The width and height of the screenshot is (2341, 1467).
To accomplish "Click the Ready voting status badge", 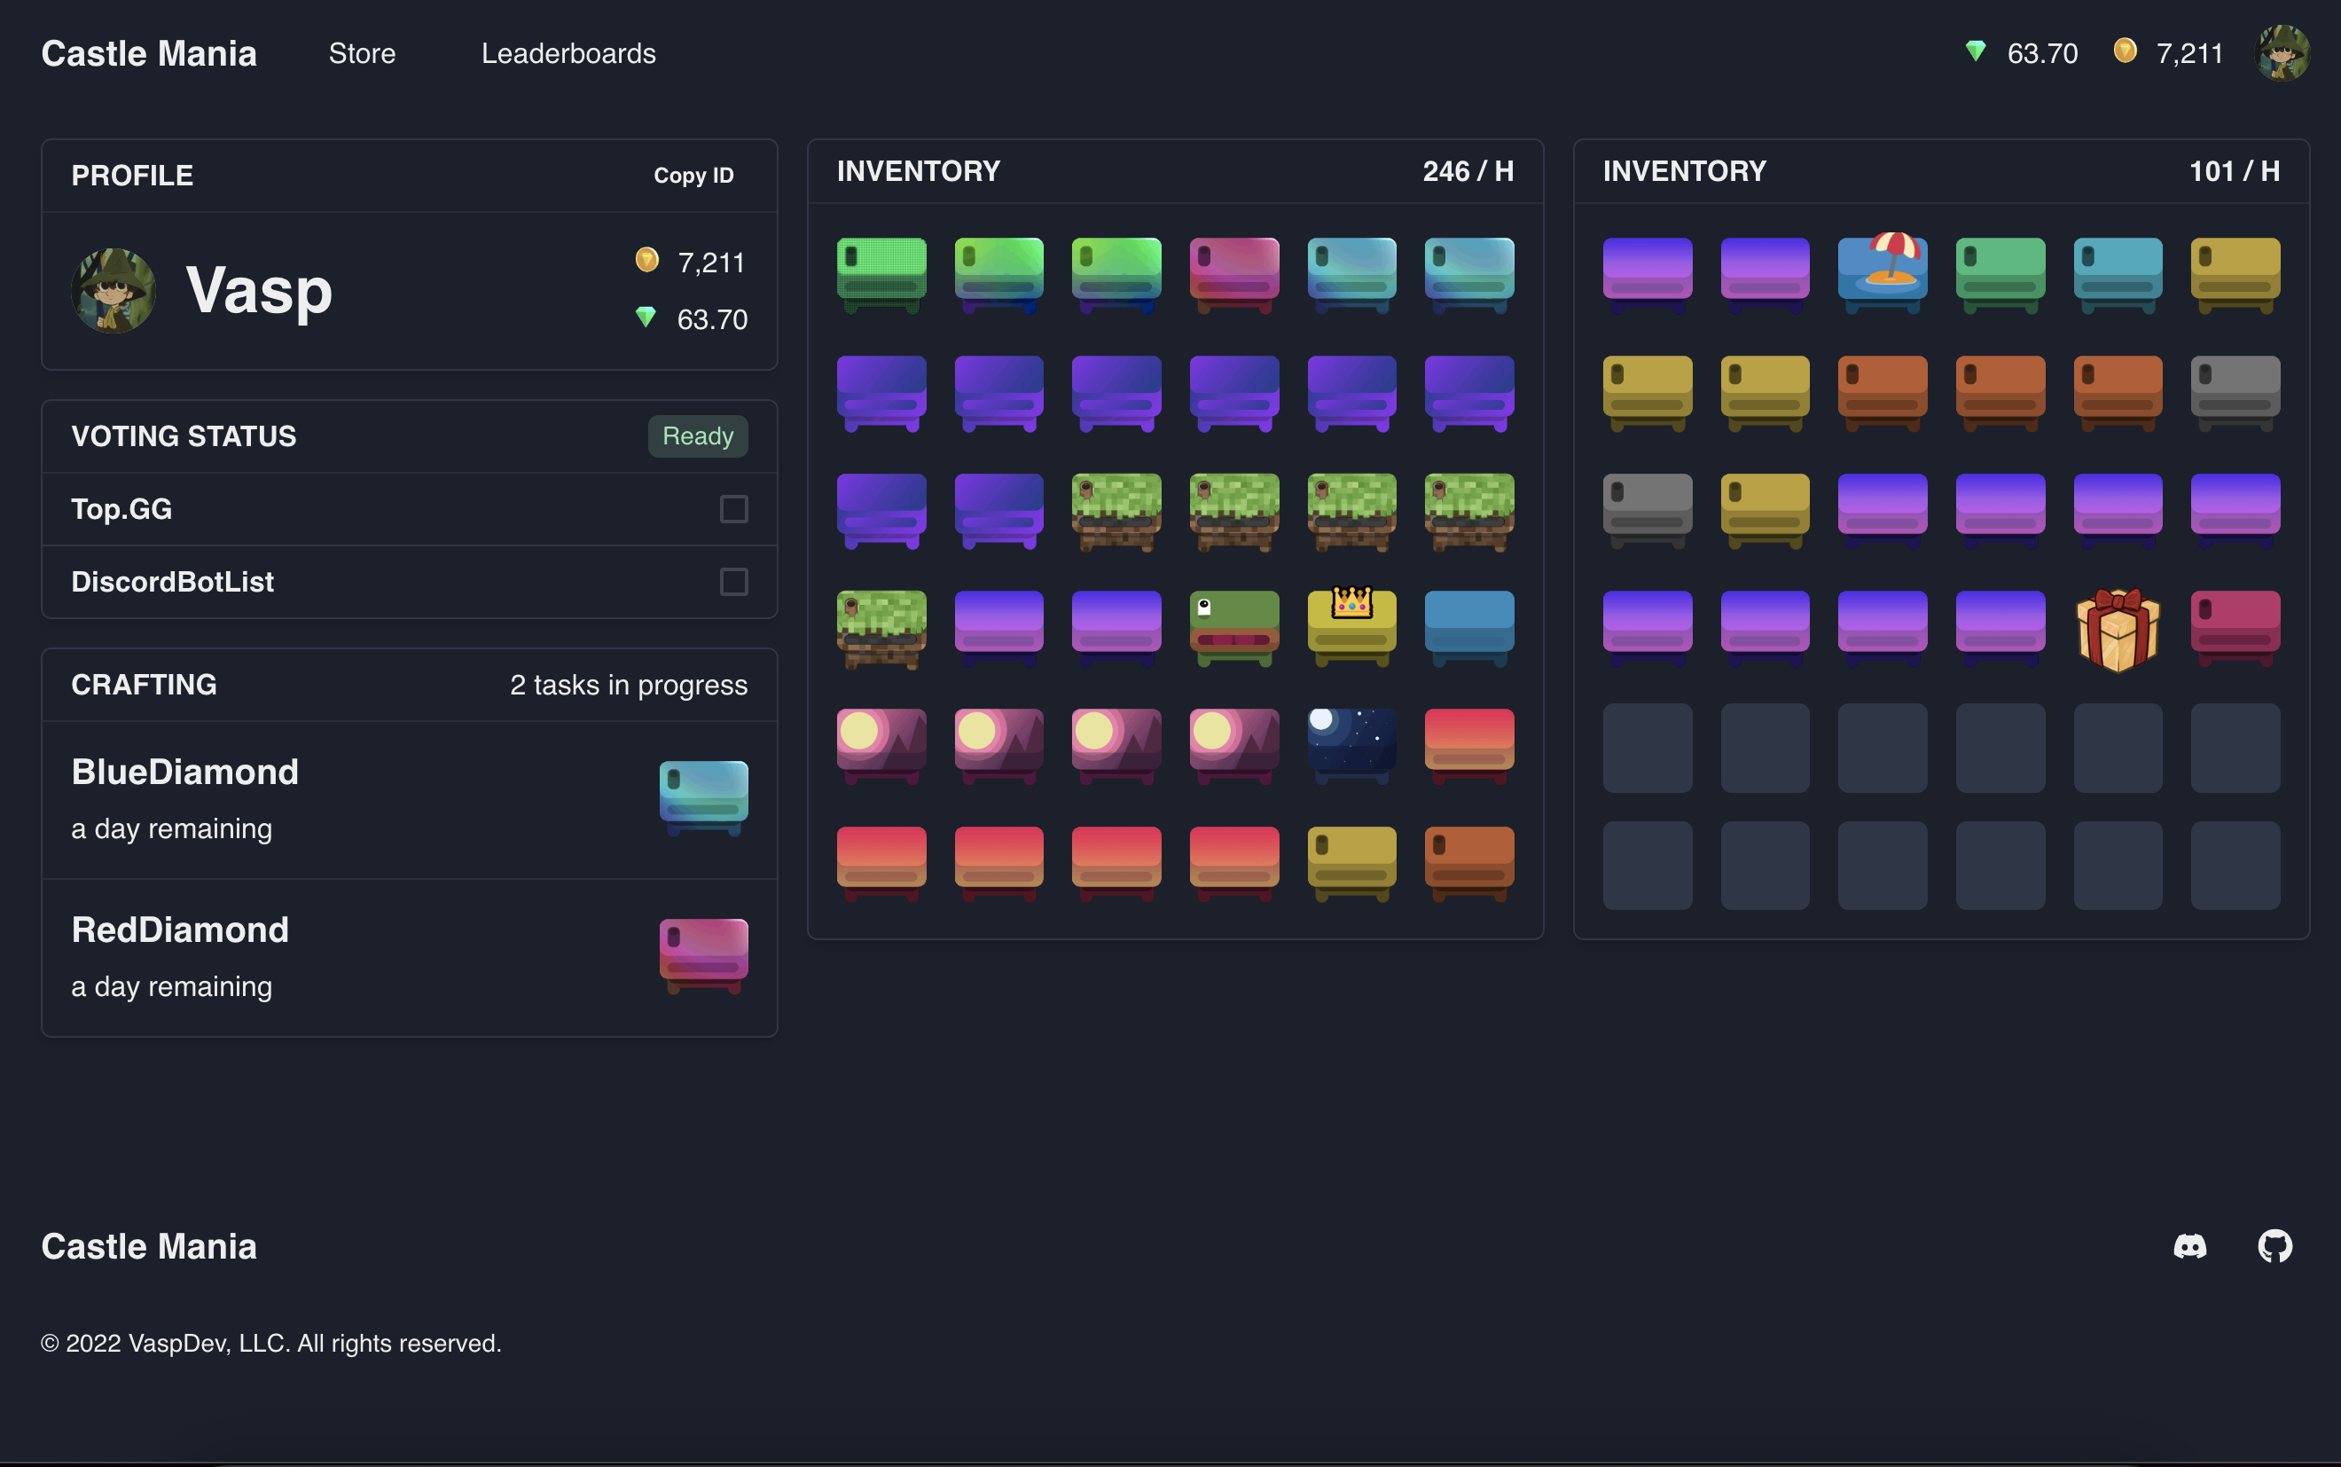I will 697,435.
